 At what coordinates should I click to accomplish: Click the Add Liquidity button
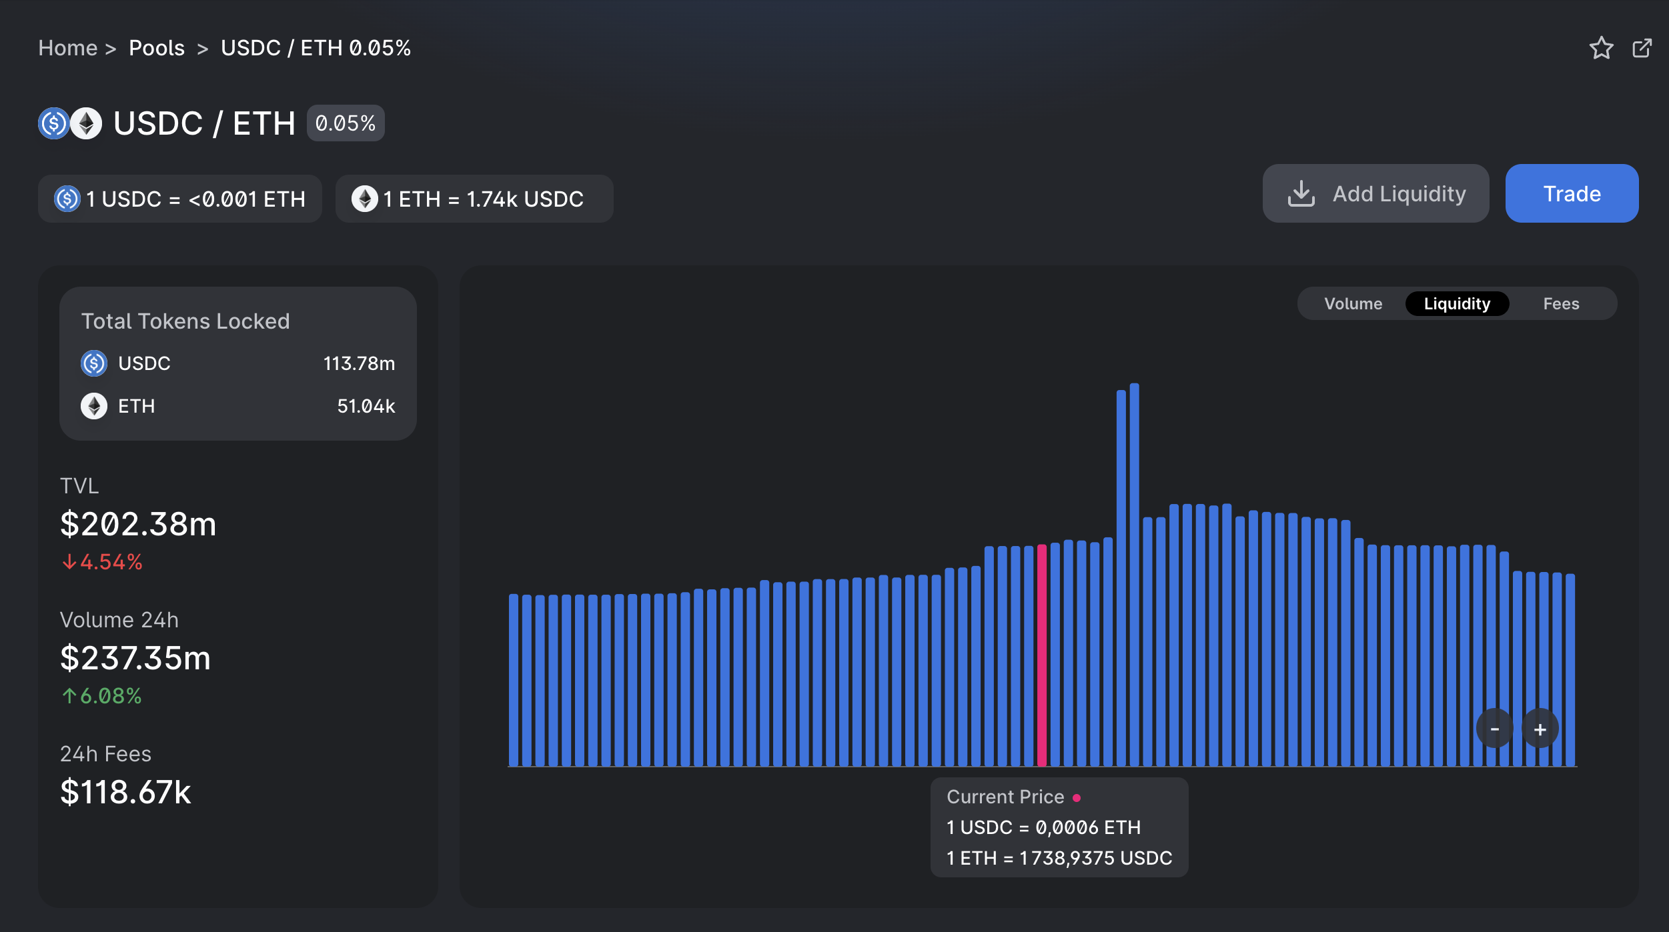[x=1375, y=193]
